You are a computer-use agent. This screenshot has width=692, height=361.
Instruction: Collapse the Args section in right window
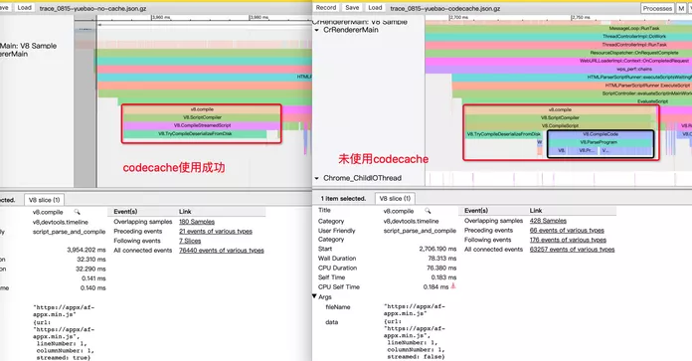tap(314, 296)
